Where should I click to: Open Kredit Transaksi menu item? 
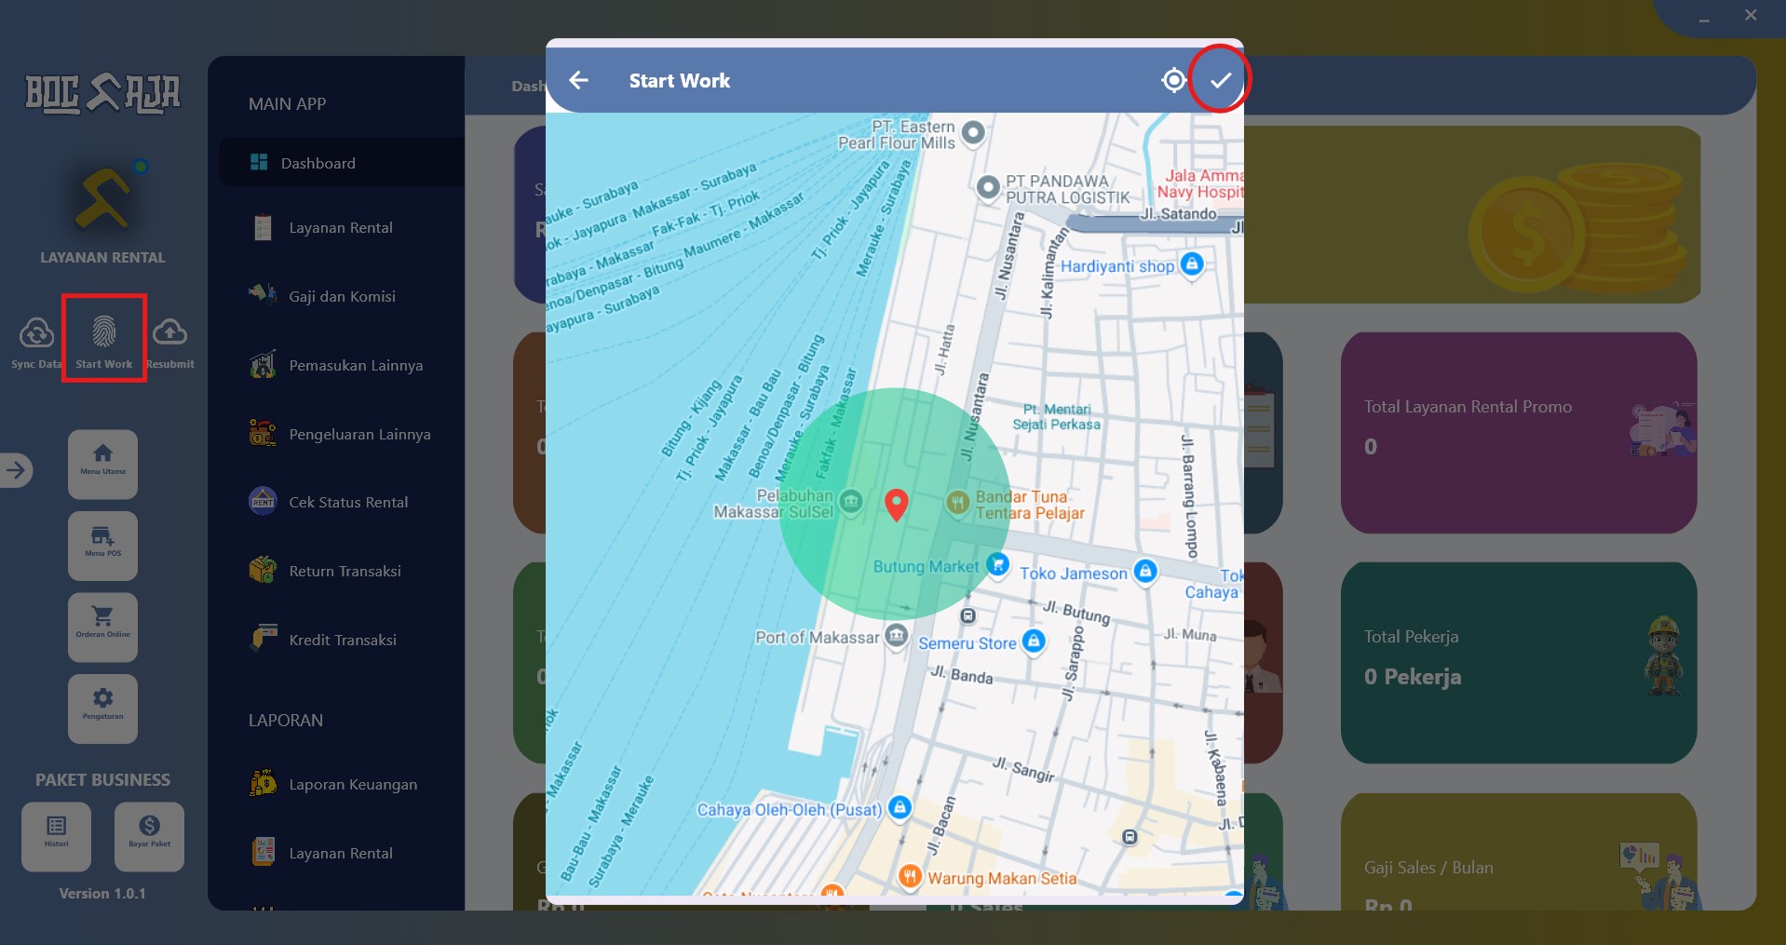point(341,640)
